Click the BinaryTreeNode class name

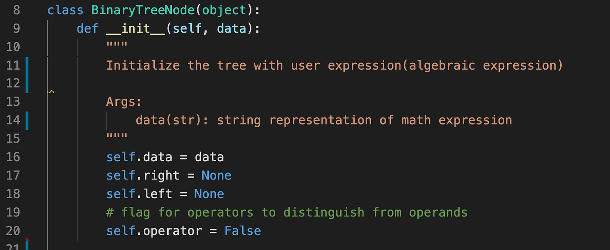click(143, 10)
